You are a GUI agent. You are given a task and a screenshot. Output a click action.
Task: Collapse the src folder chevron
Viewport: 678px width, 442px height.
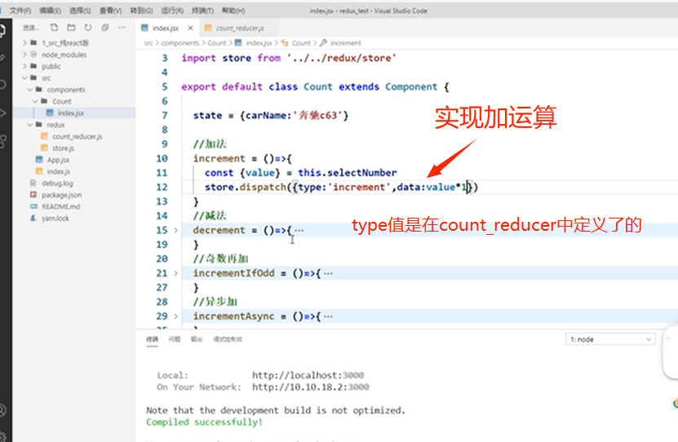(24, 77)
